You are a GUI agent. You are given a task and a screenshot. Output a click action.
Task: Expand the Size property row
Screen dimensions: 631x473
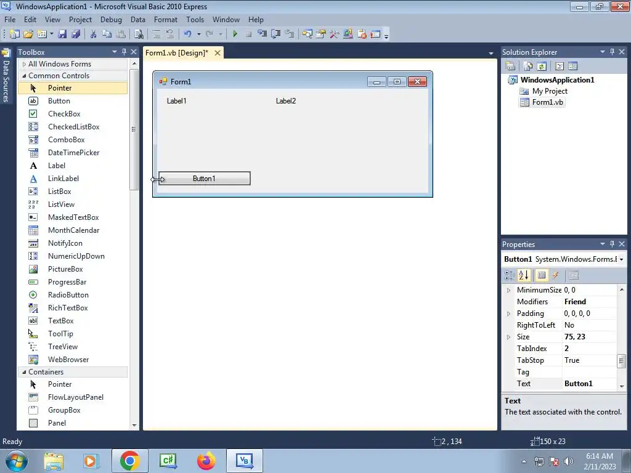click(508, 337)
